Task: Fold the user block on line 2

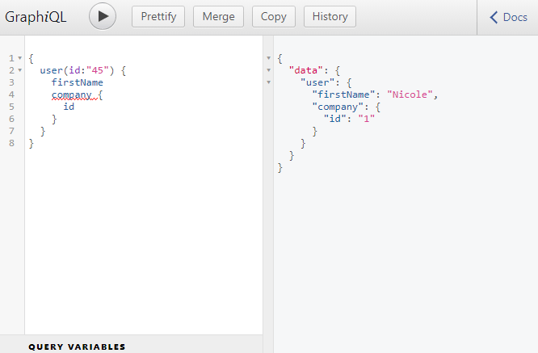Action: 19,71
